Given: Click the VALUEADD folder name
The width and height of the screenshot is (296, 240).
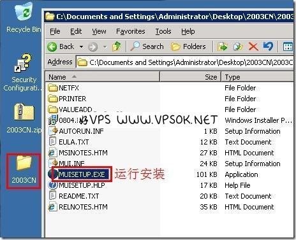Looking at the screenshot, I should point(75,109).
